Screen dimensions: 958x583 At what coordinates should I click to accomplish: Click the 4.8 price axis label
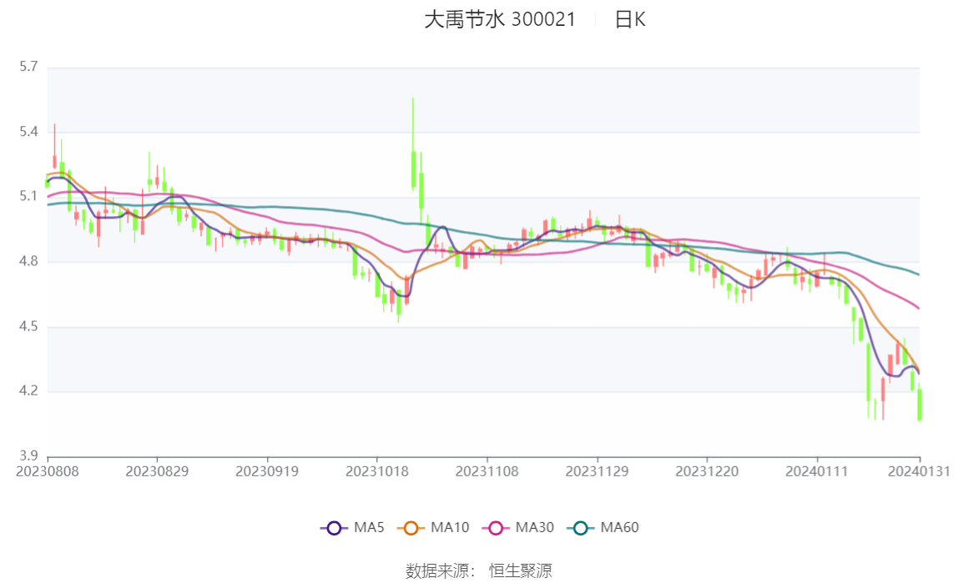pyautogui.click(x=28, y=261)
